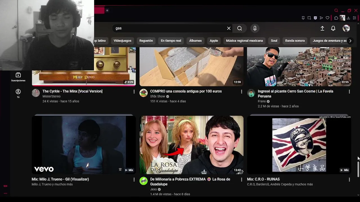The image size is (360, 202).
Task: Select the Reguetón filter chip
Action: [146, 41]
